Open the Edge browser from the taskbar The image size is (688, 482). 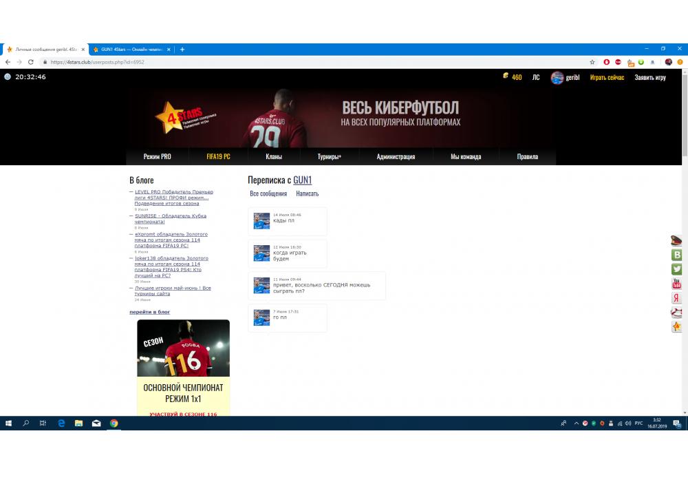[61, 423]
